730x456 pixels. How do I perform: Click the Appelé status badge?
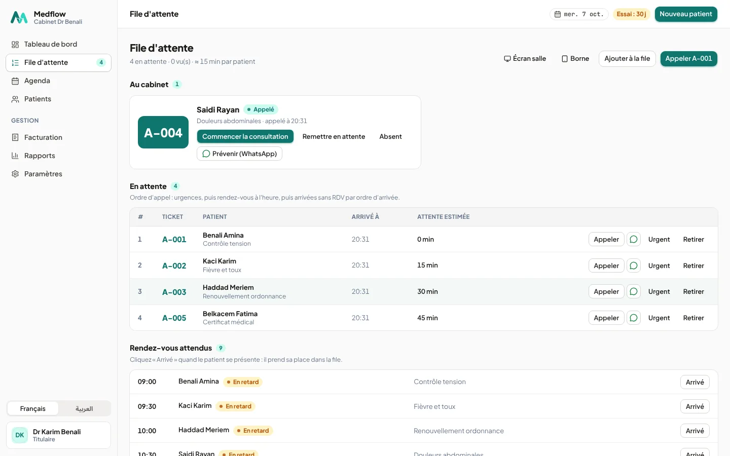pyautogui.click(x=261, y=109)
